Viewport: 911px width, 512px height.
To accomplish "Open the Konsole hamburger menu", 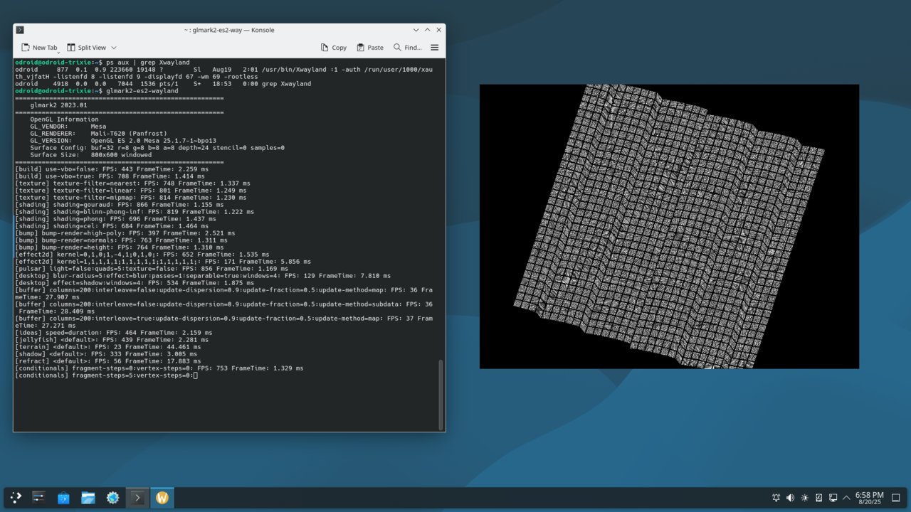I will tap(434, 48).
